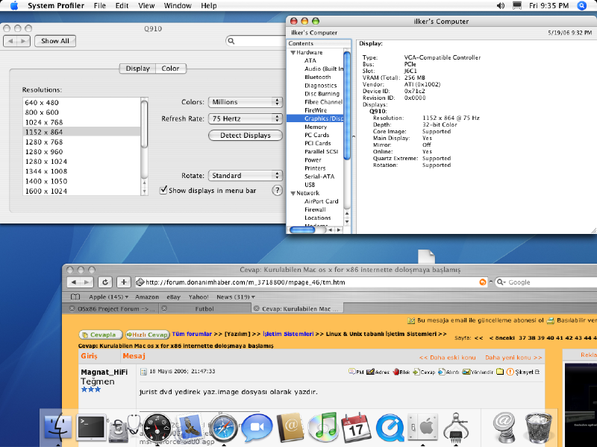Image resolution: width=597 pixels, height=447 pixels.
Task: Open the Trash in the Dock
Action: (538, 428)
